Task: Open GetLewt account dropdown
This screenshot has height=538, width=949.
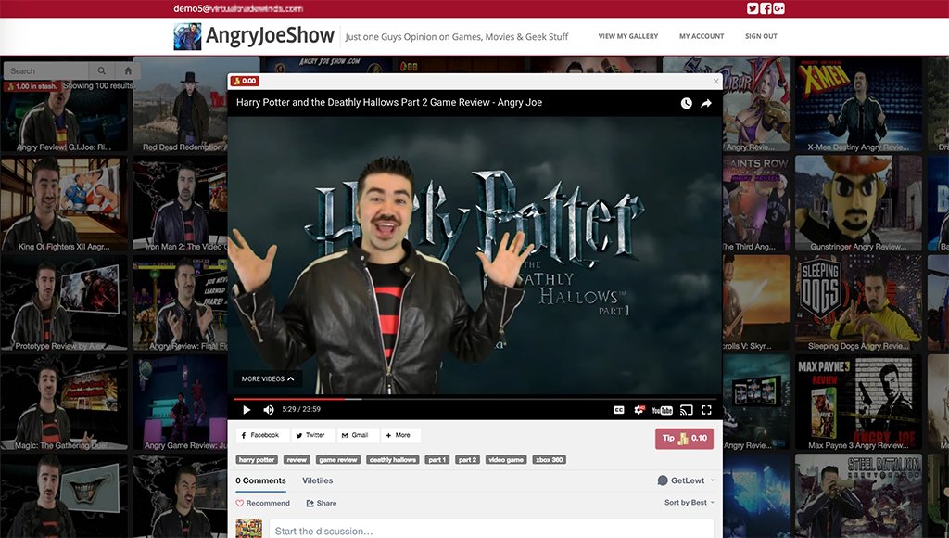Action: pos(686,480)
